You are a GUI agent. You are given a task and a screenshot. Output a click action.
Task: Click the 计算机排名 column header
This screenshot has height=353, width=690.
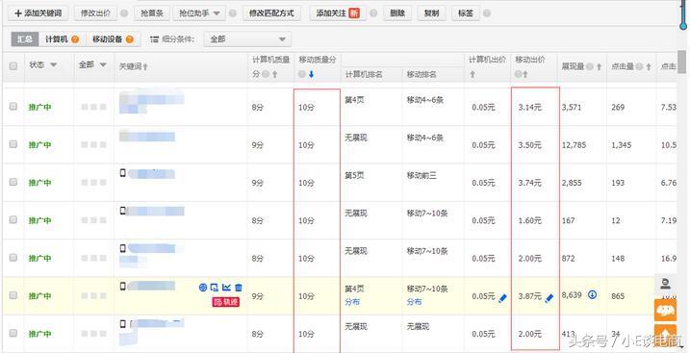click(x=364, y=75)
